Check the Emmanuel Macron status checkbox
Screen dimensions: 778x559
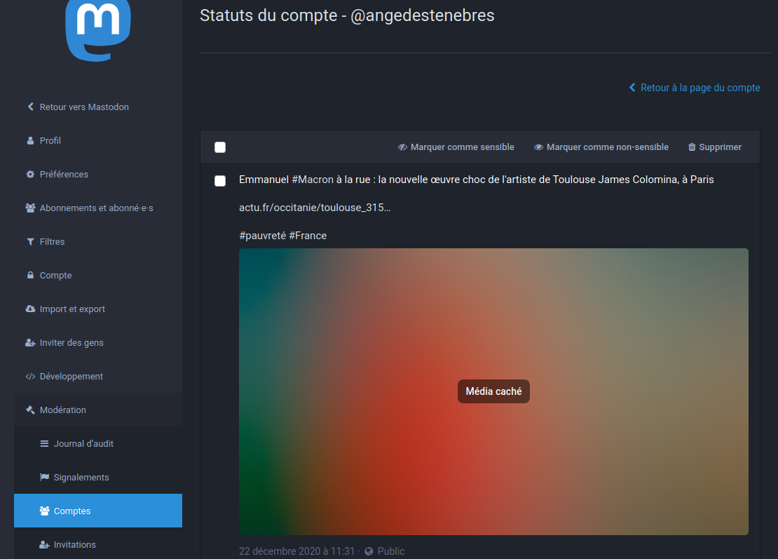[220, 181]
